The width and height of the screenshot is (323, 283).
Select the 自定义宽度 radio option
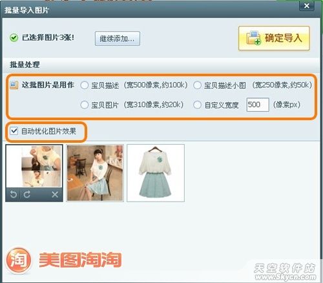(197, 105)
